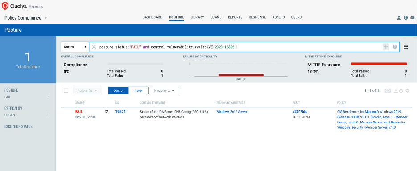Open the Policy Compliance module dropdown

click(26, 18)
